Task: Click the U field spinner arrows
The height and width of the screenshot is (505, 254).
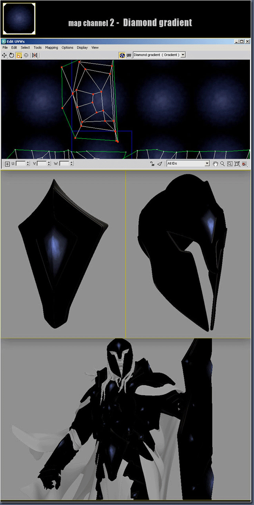Action: point(27,164)
